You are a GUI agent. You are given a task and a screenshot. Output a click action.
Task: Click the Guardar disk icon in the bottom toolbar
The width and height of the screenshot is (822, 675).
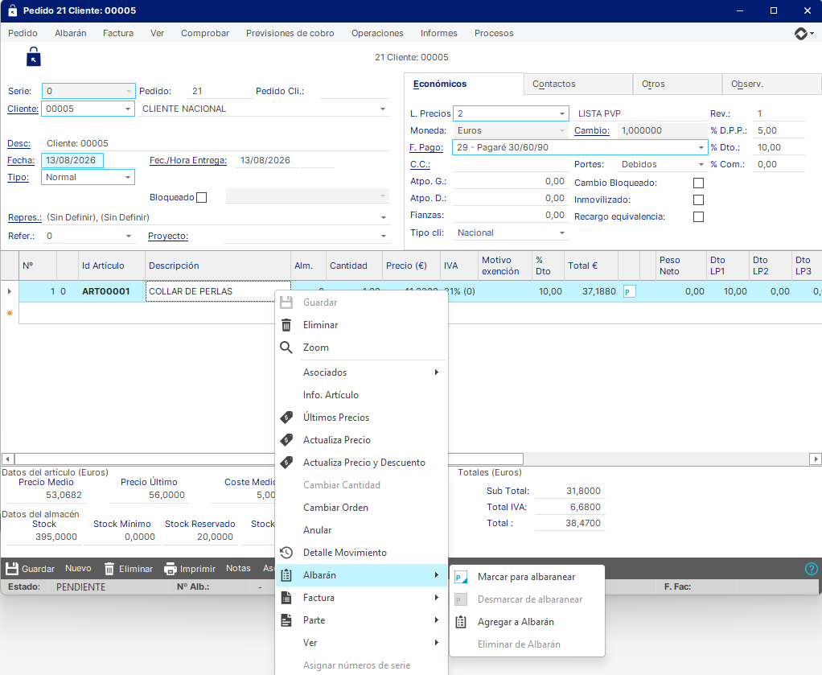pyautogui.click(x=12, y=569)
